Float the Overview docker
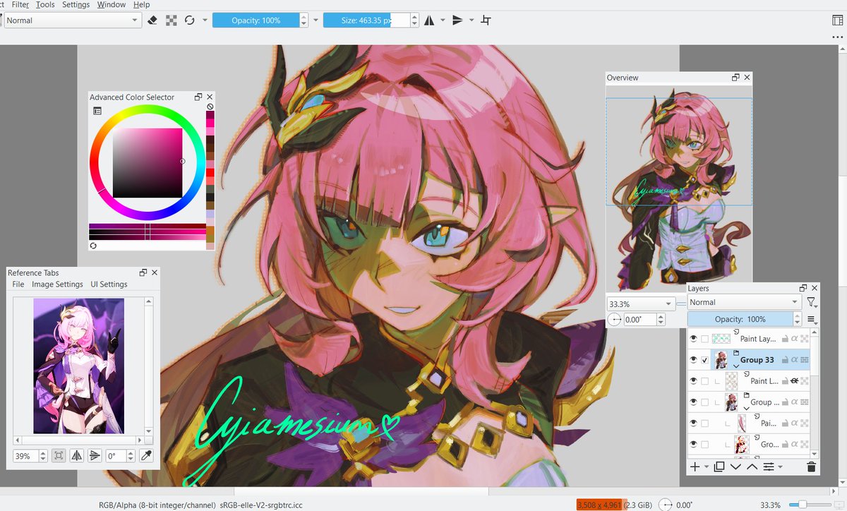 [735, 78]
